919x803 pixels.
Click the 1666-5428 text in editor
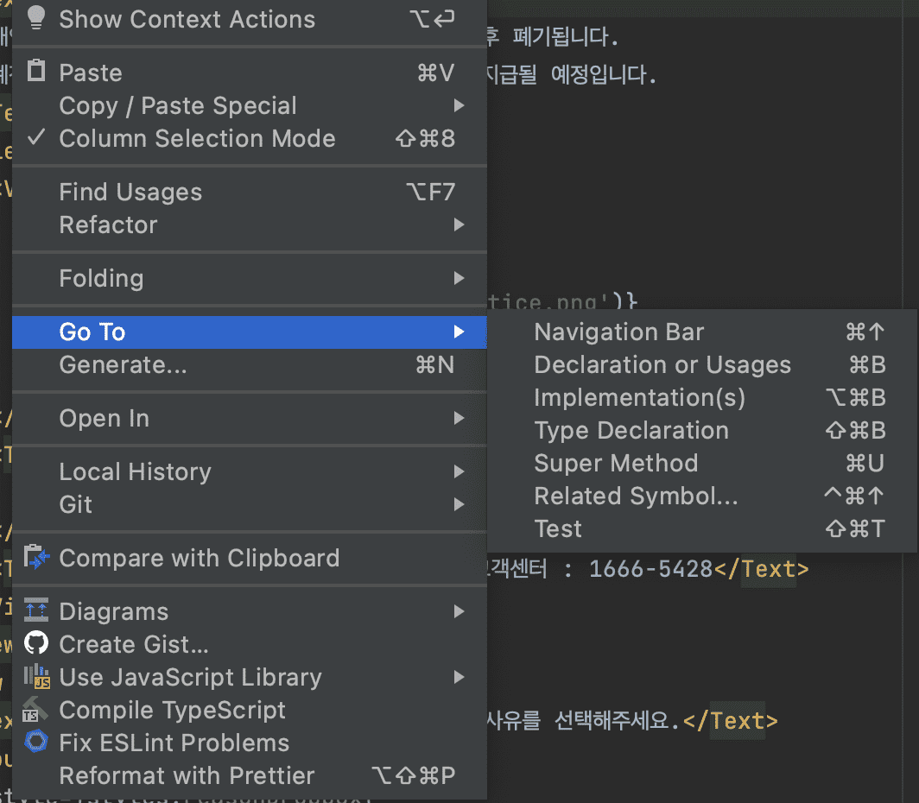click(651, 569)
